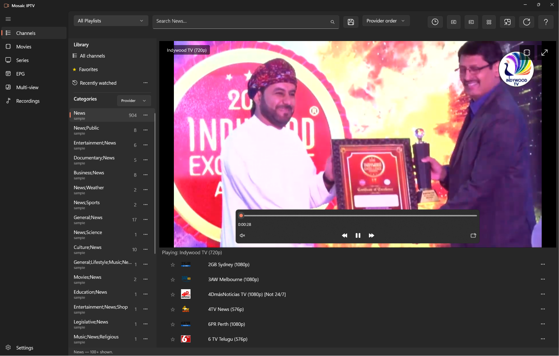
Task: Unmute the player volume icon
Action: point(242,235)
